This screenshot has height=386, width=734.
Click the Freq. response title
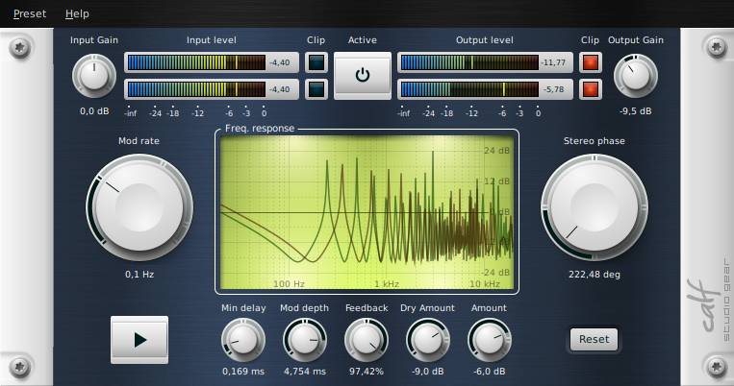tap(260, 129)
